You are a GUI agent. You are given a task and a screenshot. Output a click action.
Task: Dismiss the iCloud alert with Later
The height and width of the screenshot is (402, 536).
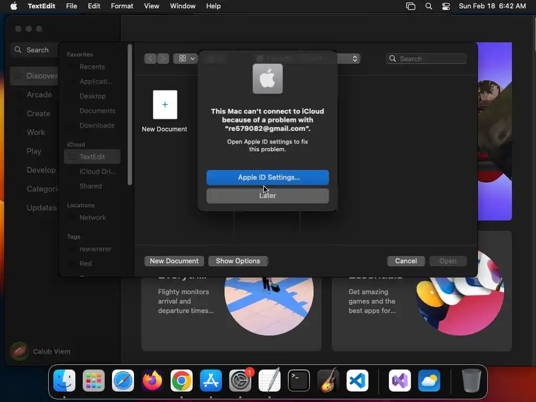click(x=267, y=196)
